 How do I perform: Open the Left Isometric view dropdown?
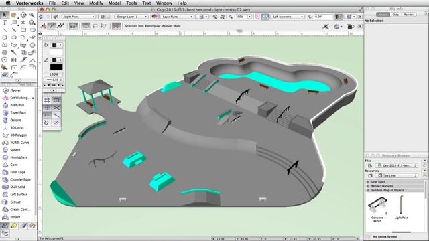coord(288,17)
